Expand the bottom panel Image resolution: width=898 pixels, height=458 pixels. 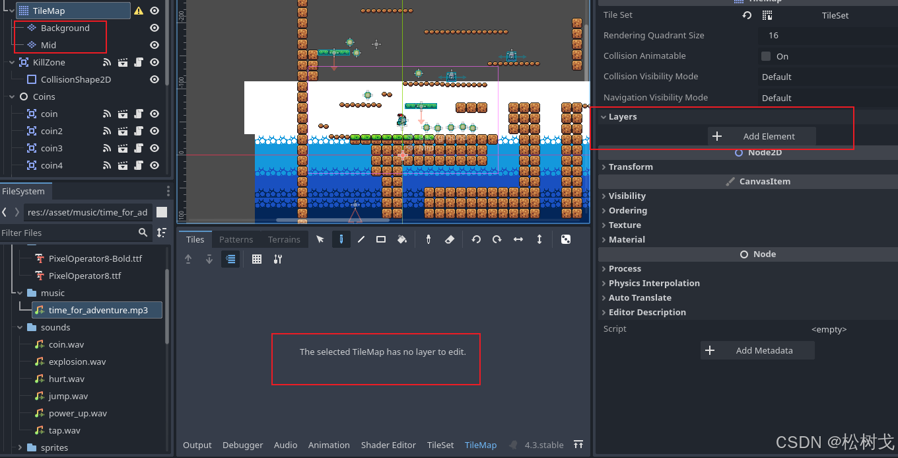coord(578,445)
